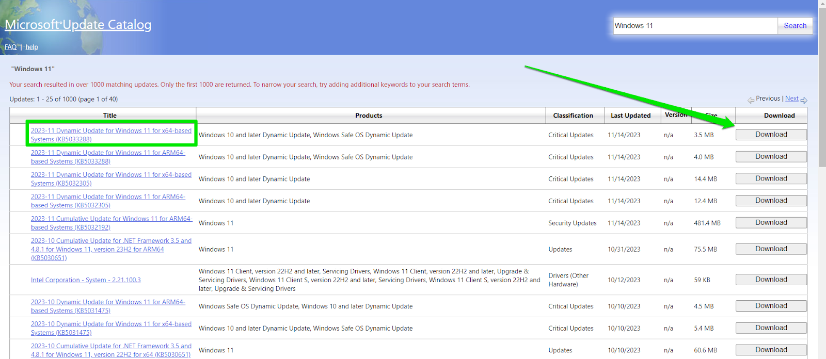
Task: Open .NET Framework 22H2 x64 KB5030651 link
Action: [111, 350]
